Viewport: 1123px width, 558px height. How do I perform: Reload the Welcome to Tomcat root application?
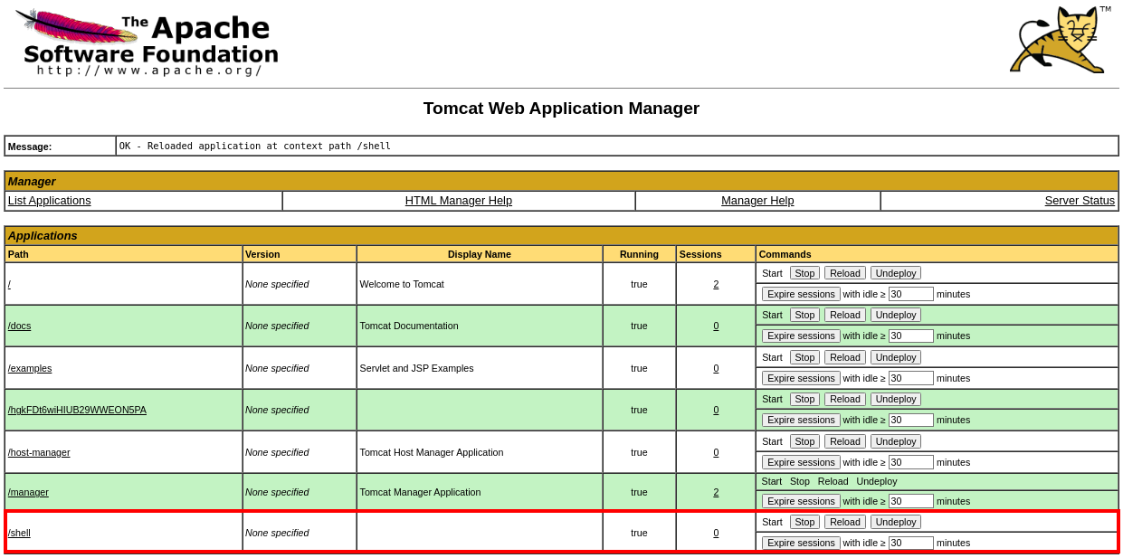pyautogui.click(x=845, y=273)
